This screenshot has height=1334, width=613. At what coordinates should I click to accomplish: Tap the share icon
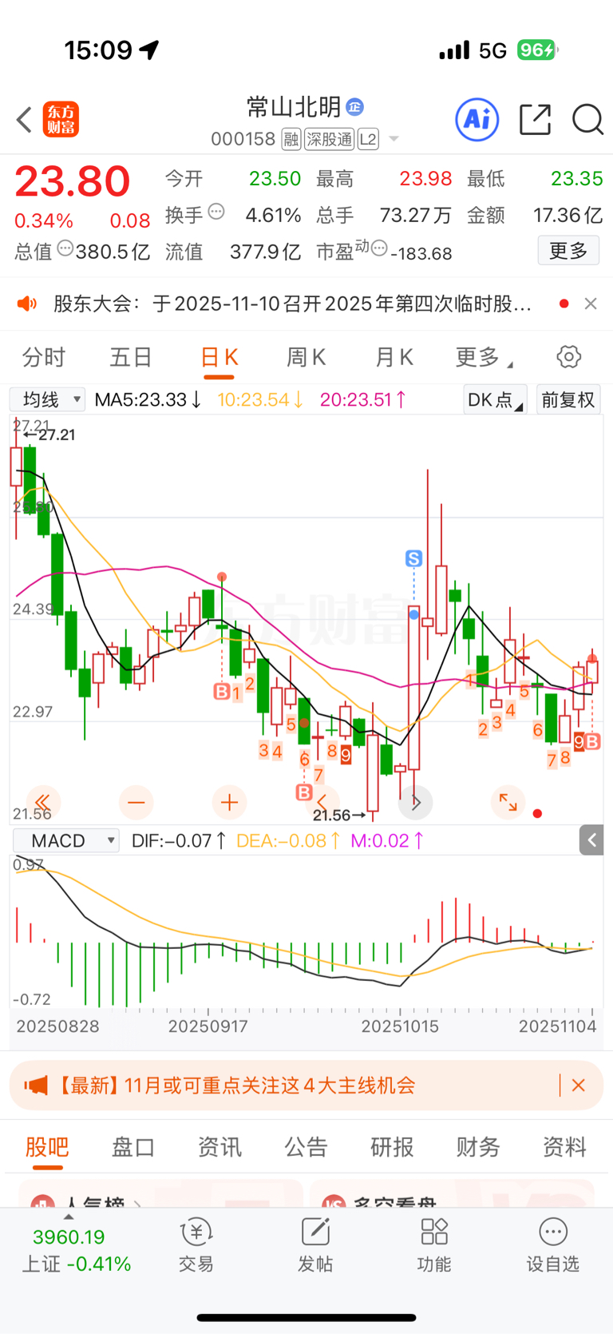(x=535, y=120)
